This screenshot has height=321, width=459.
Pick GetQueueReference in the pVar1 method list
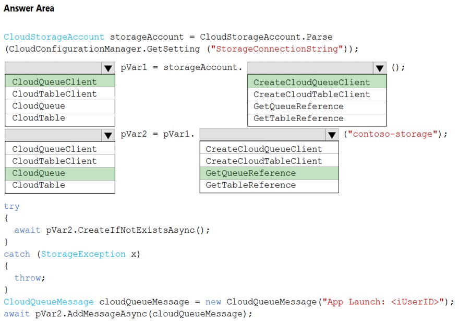[269, 173]
